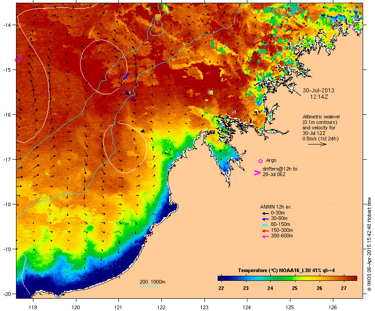Viewport: 375px width, 311px height.
Task: Click the 'drifters@12h to' legend text
Action: [x=280, y=169]
